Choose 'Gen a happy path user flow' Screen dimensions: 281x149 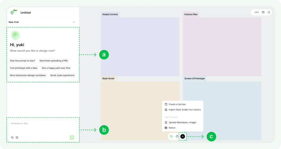tap(56, 68)
